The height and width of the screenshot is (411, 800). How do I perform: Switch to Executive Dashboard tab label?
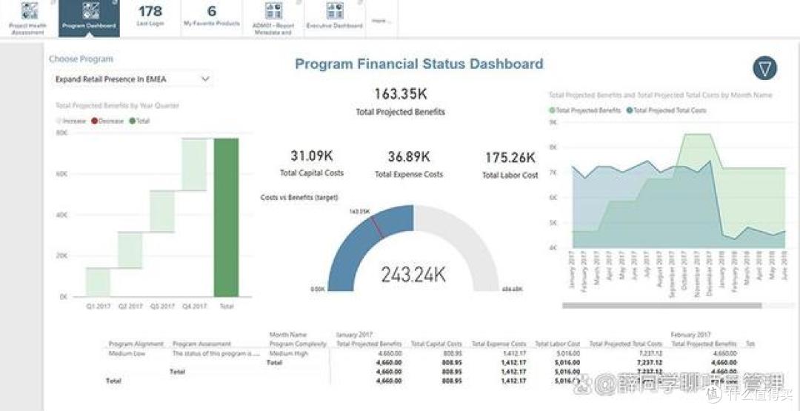point(335,25)
